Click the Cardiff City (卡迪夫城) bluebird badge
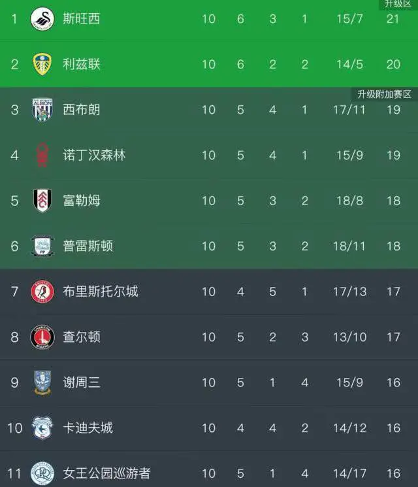418x487 pixels. (x=42, y=428)
